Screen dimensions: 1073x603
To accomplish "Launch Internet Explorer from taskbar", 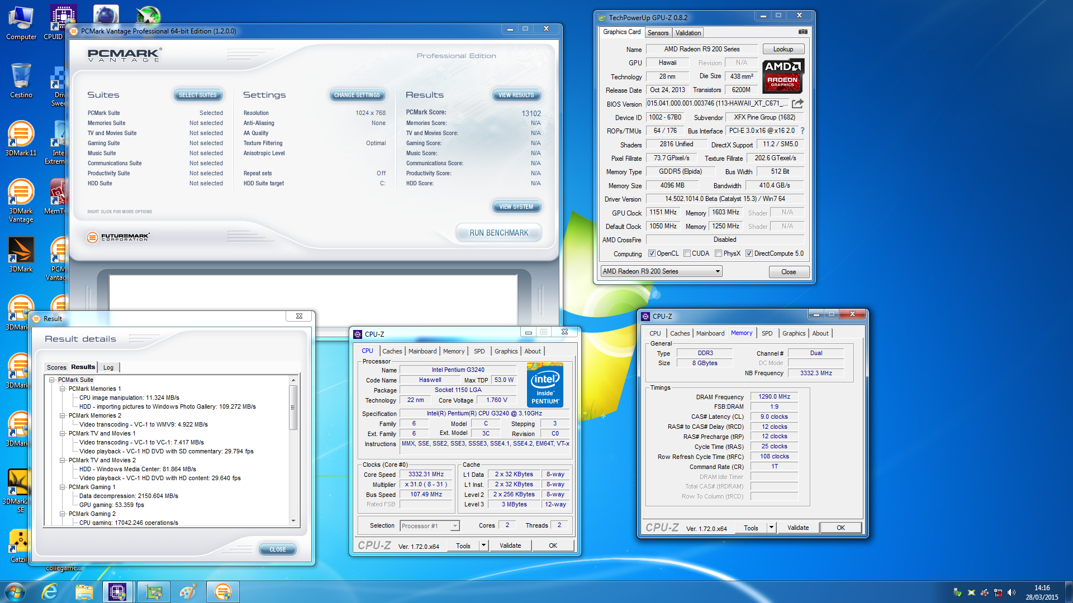I will tap(50, 592).
